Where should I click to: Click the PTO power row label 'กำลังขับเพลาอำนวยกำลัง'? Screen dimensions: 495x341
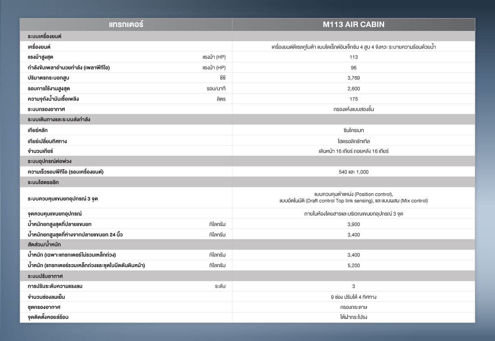68,67
